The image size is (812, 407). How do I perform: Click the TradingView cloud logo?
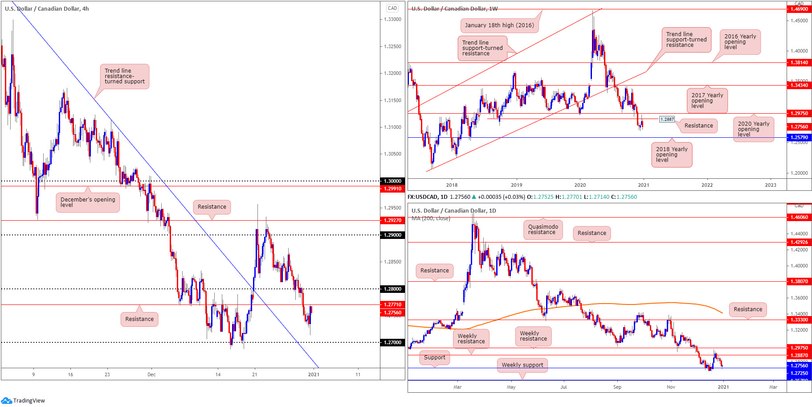click(6, 400)
